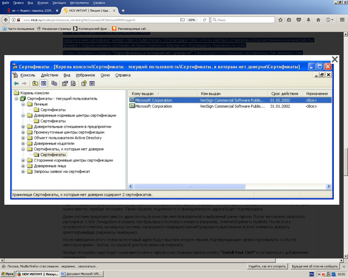The image size is (348, 278).
Task: Collapse the Личные tree node
Action: (x=23, y=104)
